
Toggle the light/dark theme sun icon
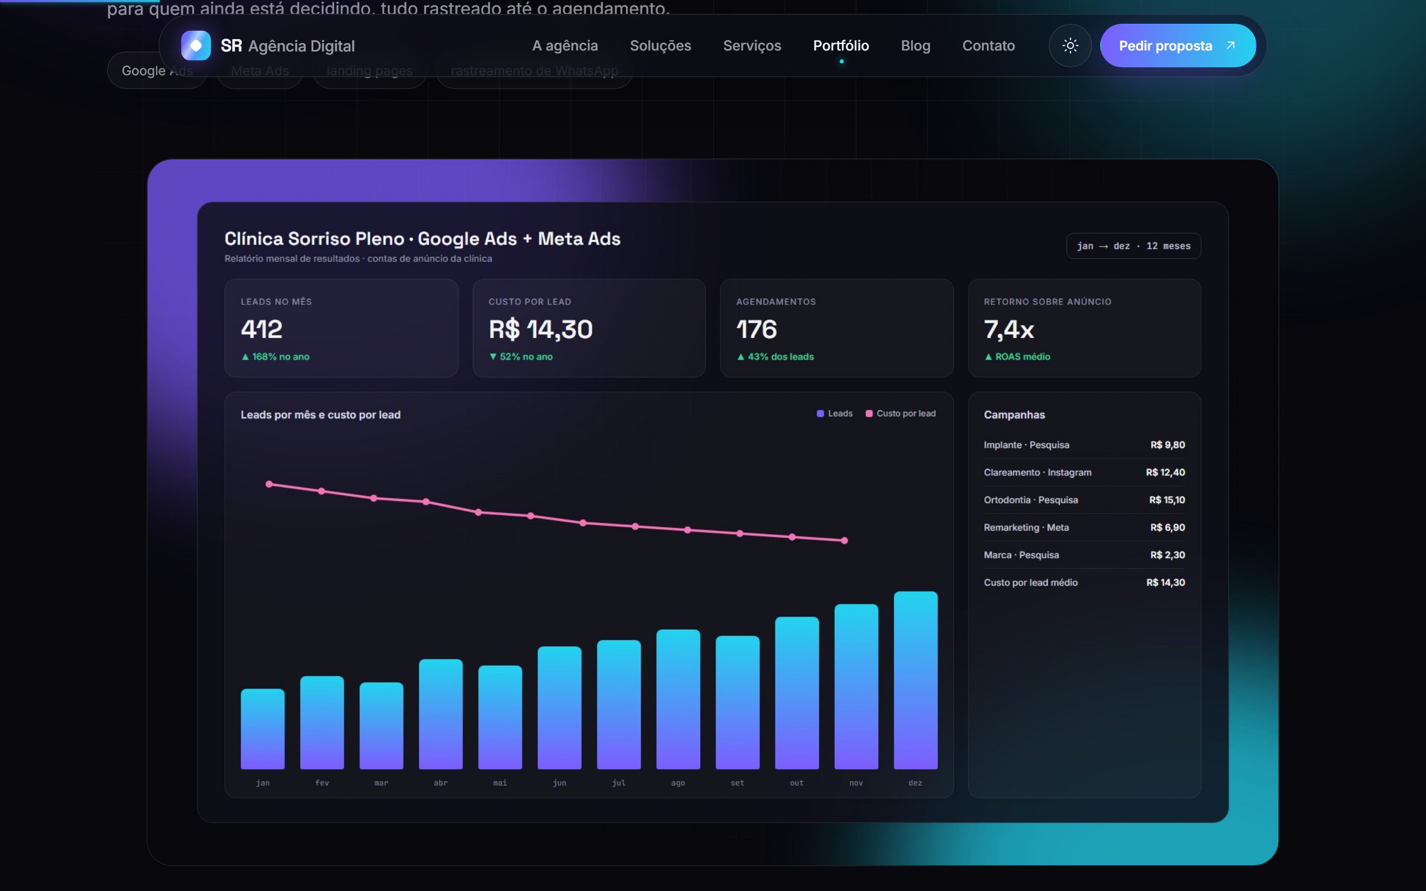1070,46
